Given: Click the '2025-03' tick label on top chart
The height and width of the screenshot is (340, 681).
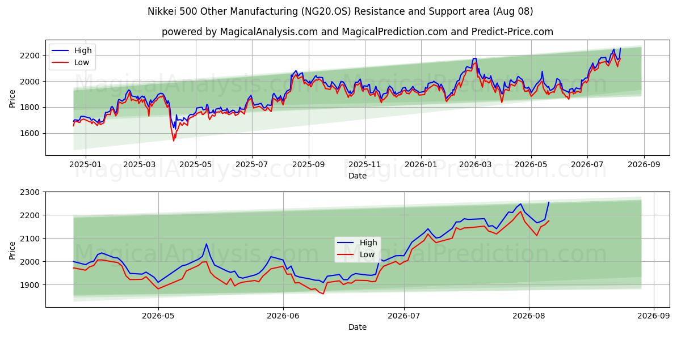Looking at the screenshot, I should [x=140, y=164].
